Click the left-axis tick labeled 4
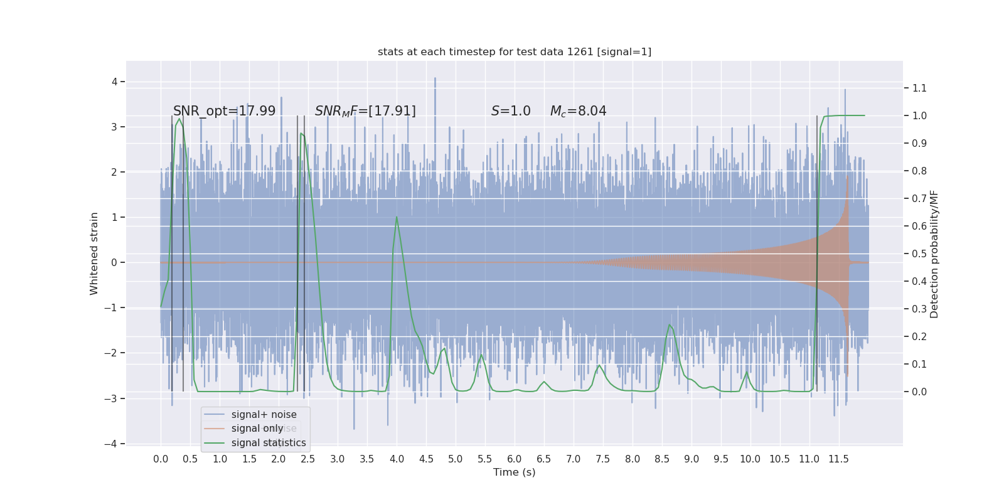This screenshot has width=1004, height=502. click(114, 82)
